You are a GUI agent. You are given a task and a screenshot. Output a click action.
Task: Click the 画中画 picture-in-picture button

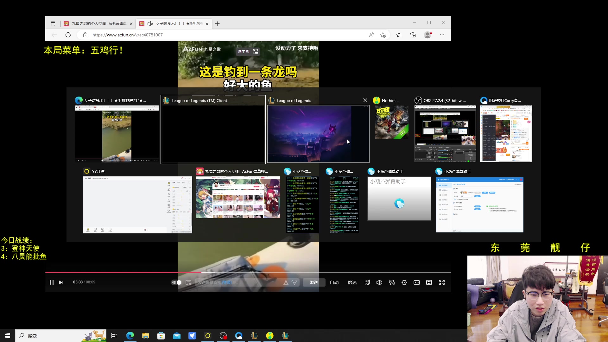[248, 51]
